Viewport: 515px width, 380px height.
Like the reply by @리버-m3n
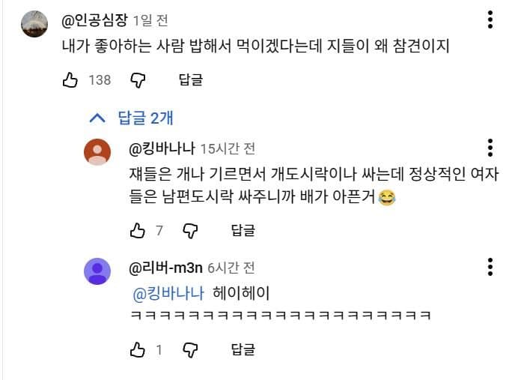coord(137,349)
